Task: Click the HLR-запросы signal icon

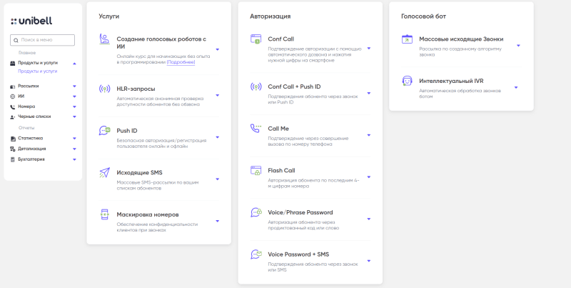Action: pos(104,89)
